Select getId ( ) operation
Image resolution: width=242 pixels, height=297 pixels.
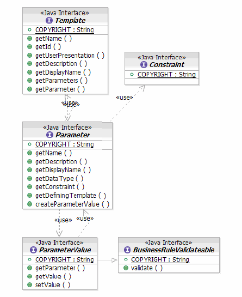[48, 47]
